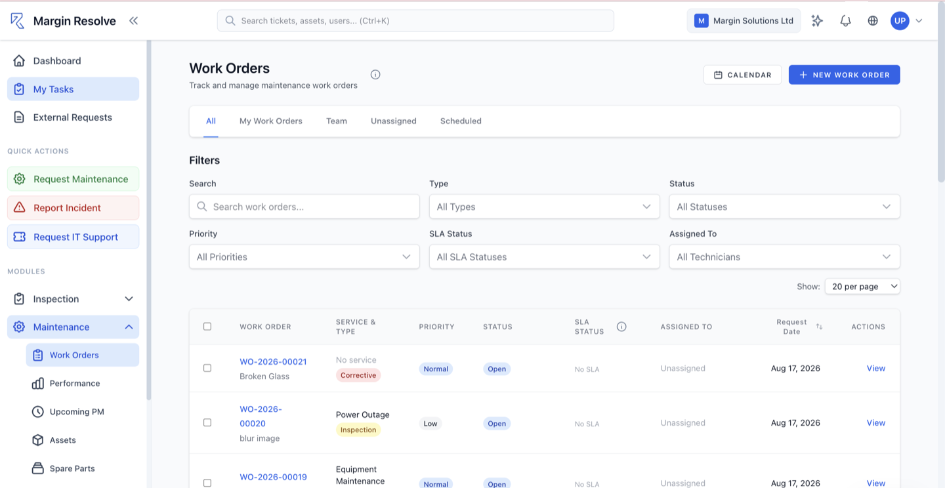Click the Upcoming PM clock icon
Image resolution: width=945 pixels, height=488 pixels.
pos(38,411)
